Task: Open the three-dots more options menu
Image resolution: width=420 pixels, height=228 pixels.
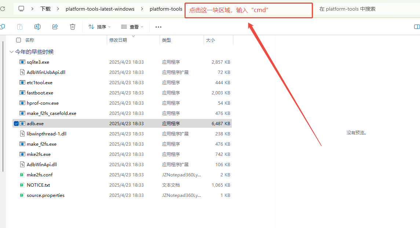Action: coord(158,27)
